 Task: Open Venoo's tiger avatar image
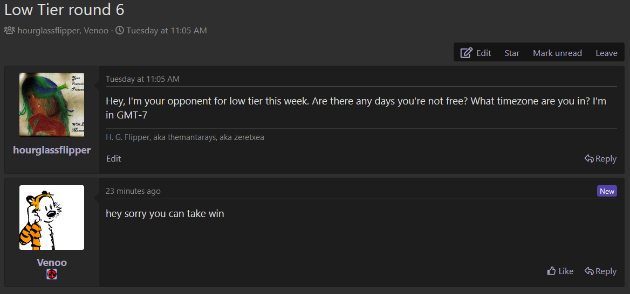[x=52, y=218]
